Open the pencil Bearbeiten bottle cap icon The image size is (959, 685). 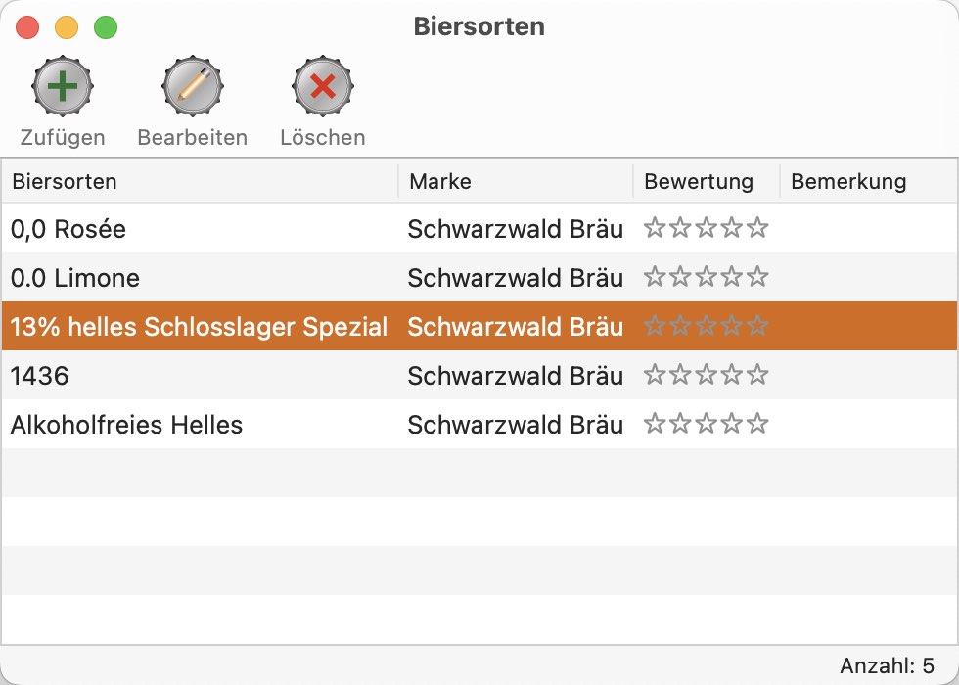(193, 86)
